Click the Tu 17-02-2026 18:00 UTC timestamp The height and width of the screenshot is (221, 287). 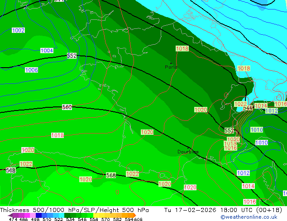pos(223,210)
